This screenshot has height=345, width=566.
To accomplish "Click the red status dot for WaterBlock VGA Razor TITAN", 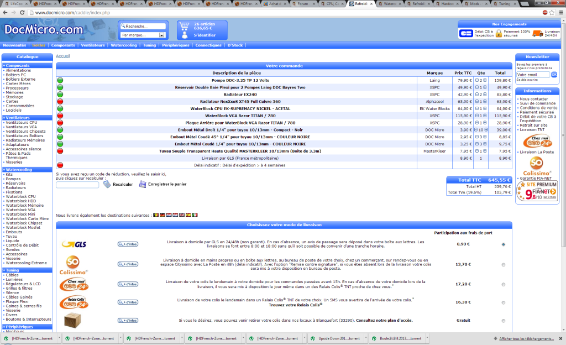I will point(60,116).
